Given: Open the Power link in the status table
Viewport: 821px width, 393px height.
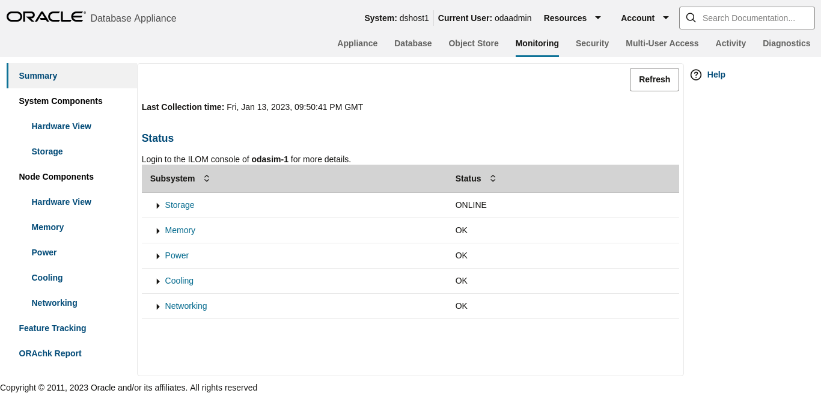Looking at the screenshot, I should pyautogui.click(x=177, y=255).
